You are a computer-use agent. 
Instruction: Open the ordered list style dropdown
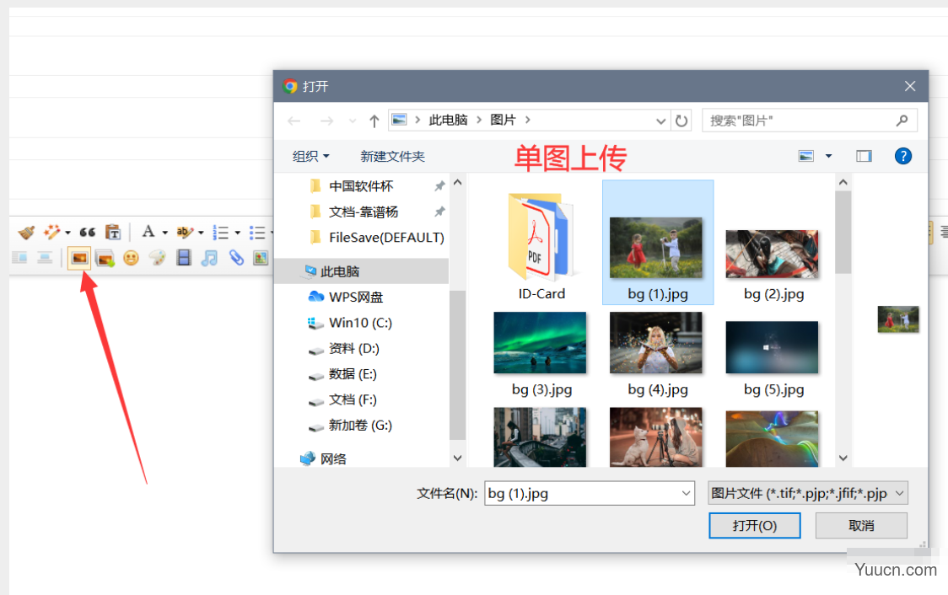pos(238,233)
